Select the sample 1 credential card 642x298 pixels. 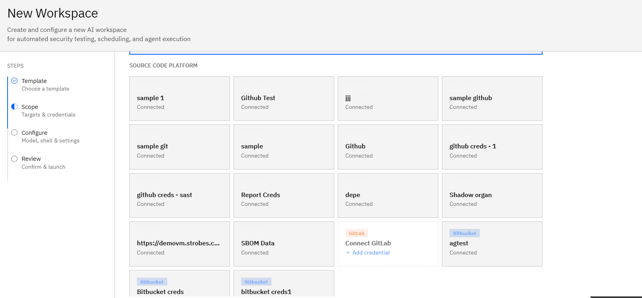180,99
